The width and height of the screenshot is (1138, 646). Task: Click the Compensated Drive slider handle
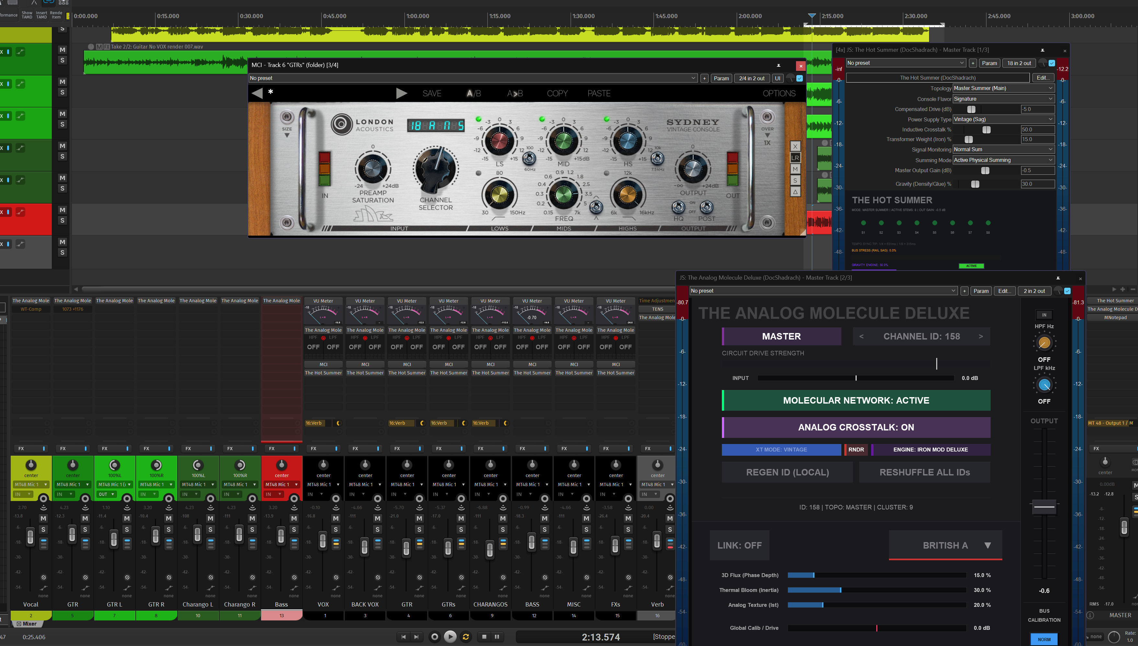pos(971,109)
